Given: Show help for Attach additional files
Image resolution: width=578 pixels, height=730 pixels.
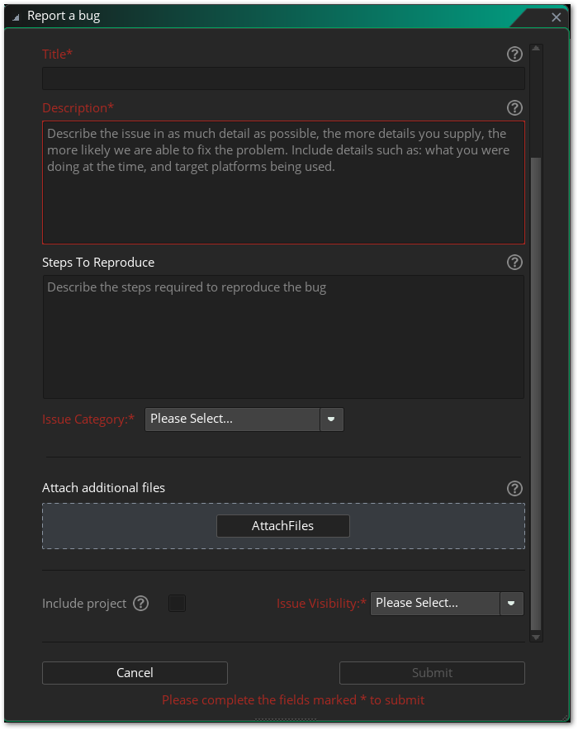Looking at the screenshot, I should tap(514, 488).
